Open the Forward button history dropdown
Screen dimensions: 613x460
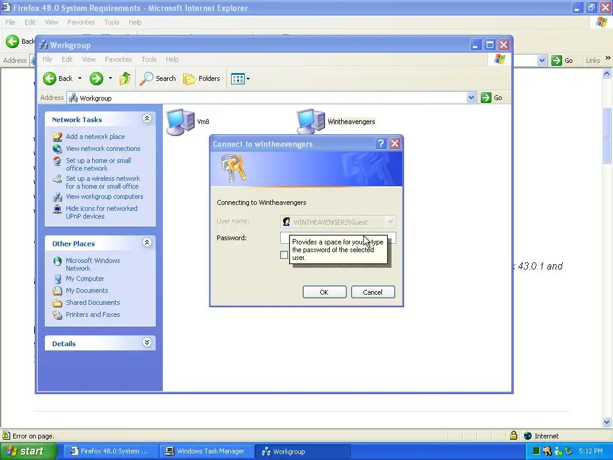pyautogui.click(x=110, y=78)
